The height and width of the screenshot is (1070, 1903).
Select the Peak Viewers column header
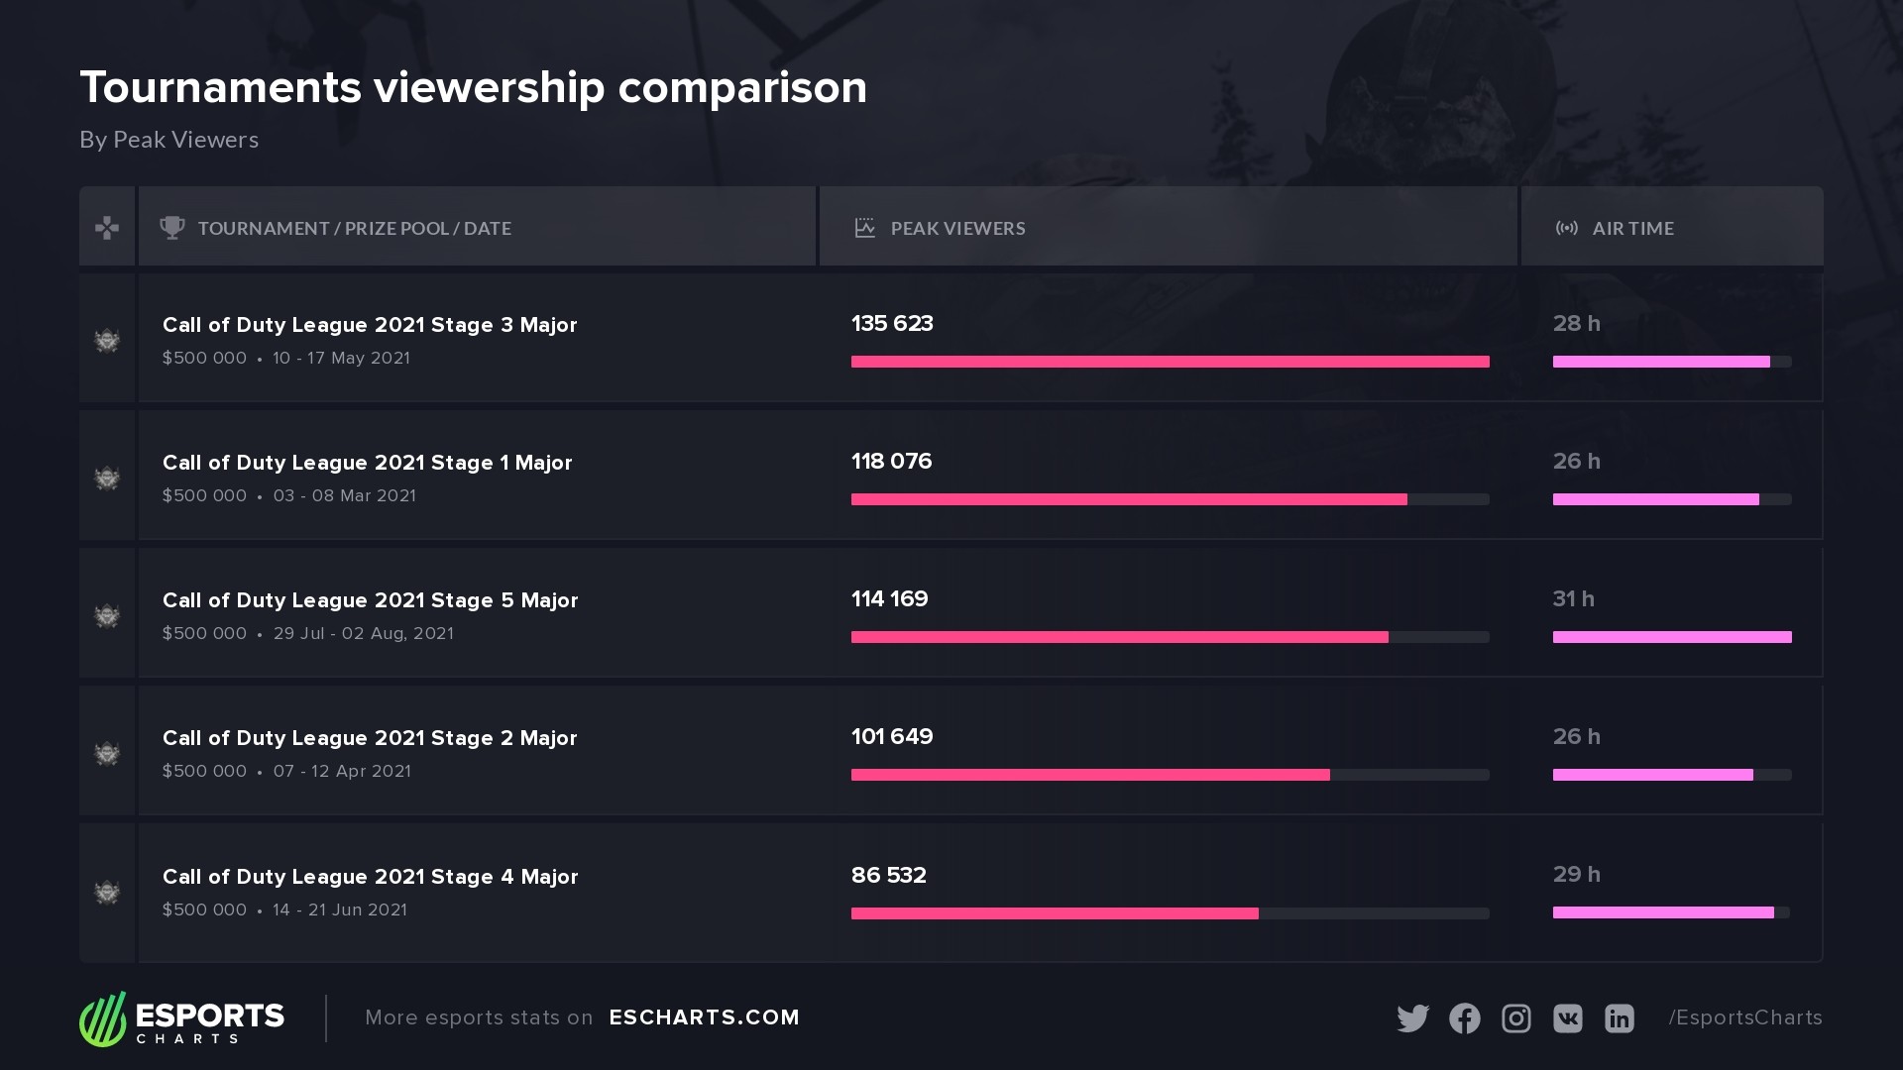click(x=957, y=228)
